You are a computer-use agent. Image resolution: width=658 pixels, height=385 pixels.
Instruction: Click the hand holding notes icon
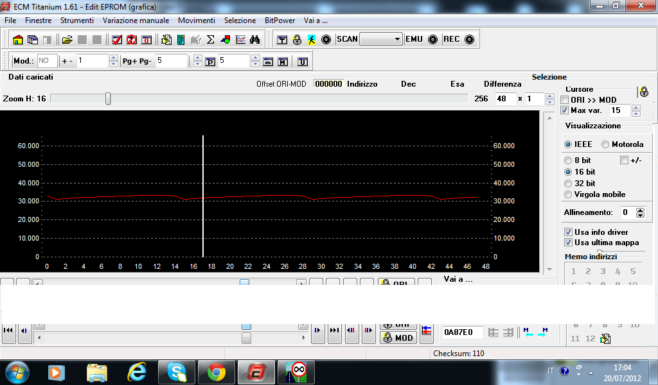(x=166, y=40)
